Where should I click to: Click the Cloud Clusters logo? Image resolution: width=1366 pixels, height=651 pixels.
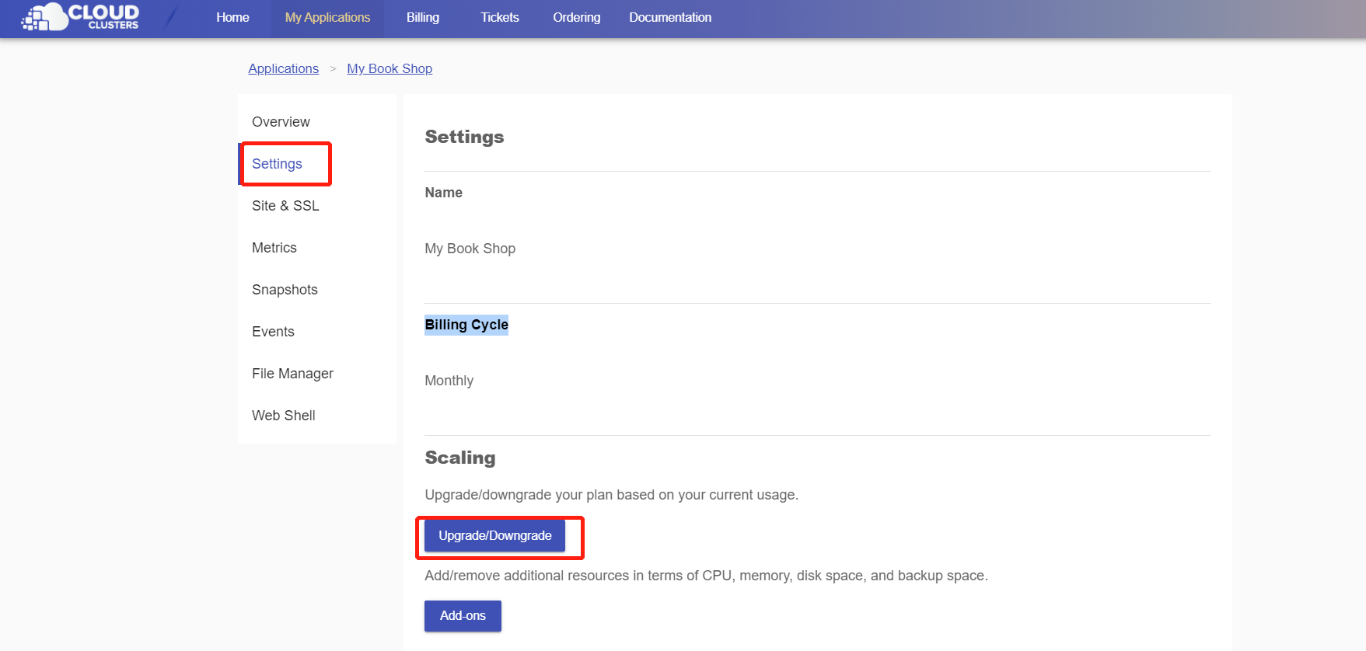[80, 17]
